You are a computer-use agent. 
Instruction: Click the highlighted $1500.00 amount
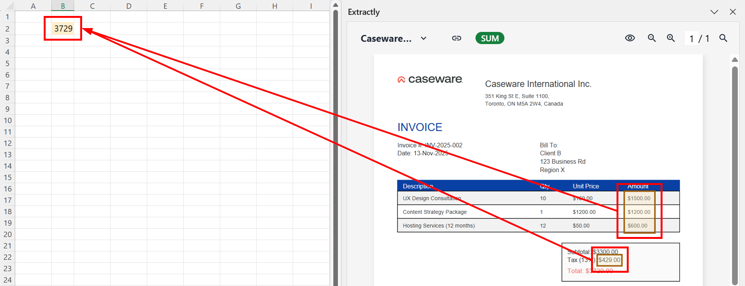[x=639, y=198]
